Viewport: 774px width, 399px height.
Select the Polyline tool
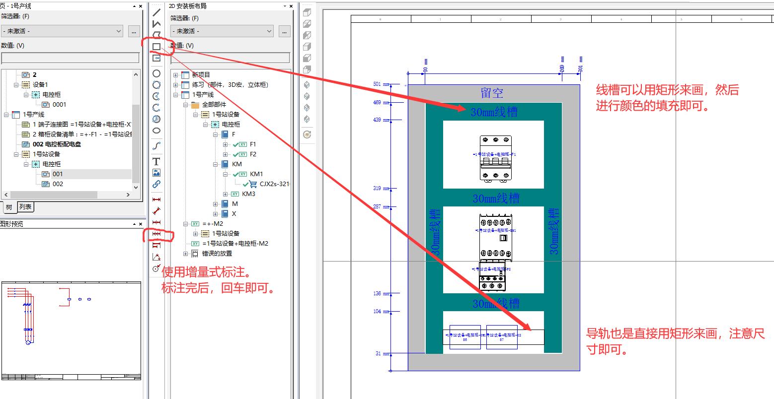click(x=156, y=24)
